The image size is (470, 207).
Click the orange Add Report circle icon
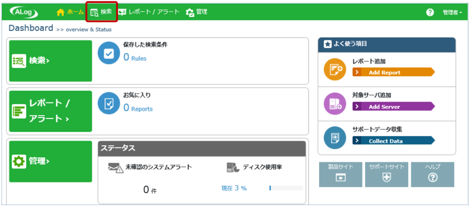coord(335,70)
